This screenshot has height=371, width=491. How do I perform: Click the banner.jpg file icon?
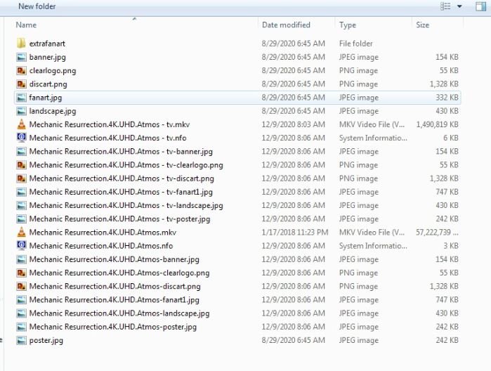21,57
